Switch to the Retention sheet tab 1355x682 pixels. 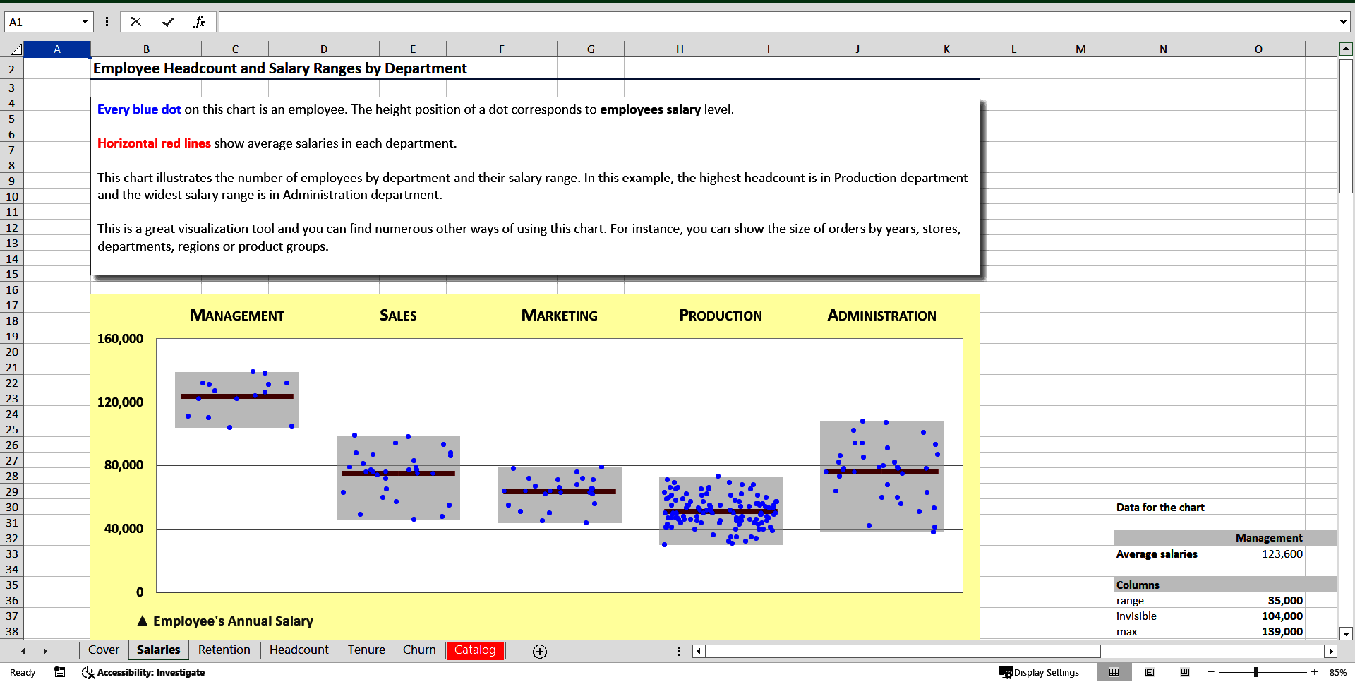[x=224, y=650]
